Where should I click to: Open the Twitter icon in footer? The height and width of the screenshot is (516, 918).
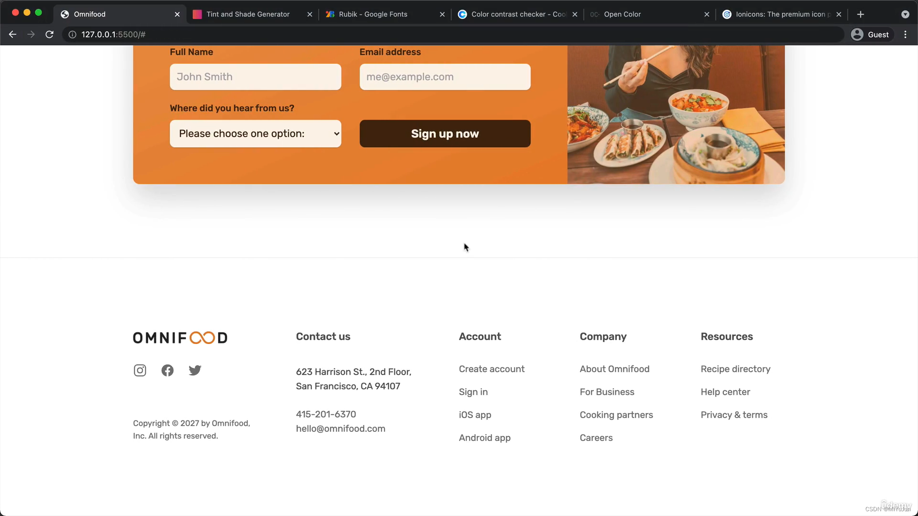coord(195,370)
